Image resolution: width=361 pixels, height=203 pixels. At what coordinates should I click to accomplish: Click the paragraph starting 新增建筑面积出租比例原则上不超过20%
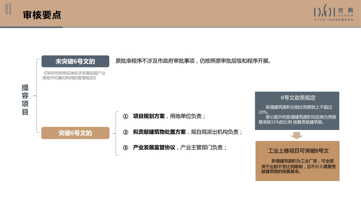click(x=295, y=110)
